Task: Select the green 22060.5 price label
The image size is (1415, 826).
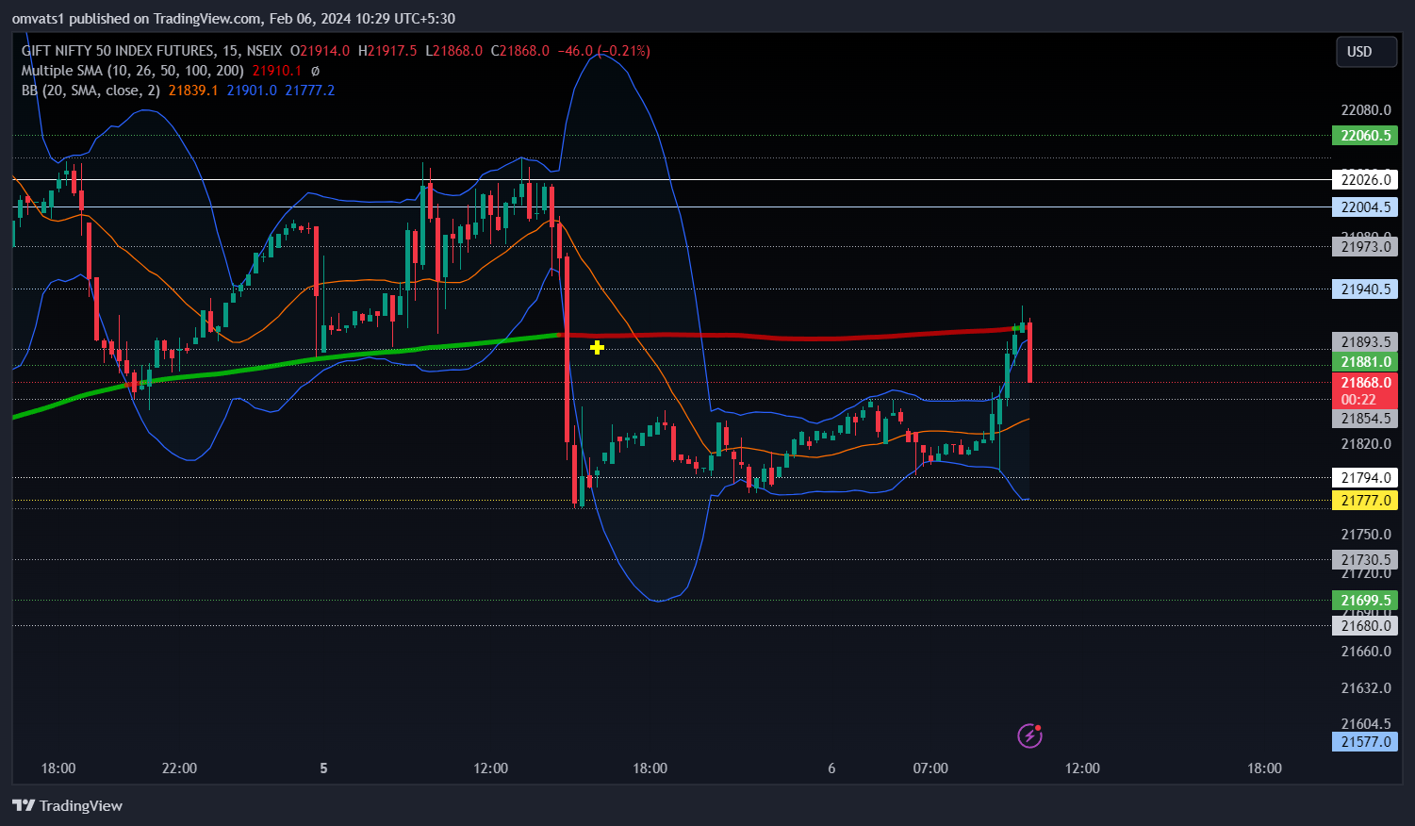Action: pyautogui.click(x=1365, y=136)
